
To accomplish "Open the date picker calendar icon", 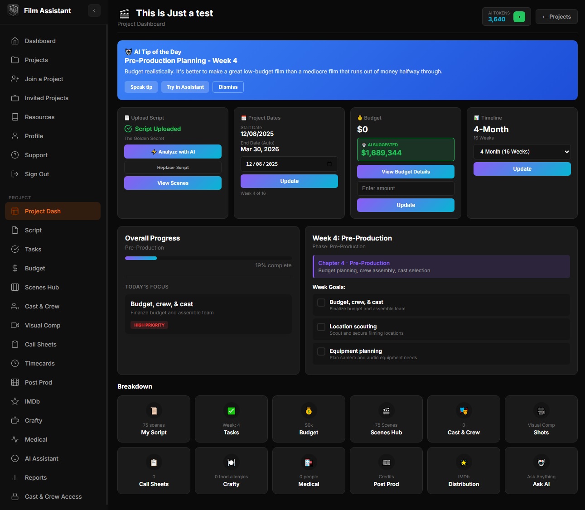I will pos(329,164).
